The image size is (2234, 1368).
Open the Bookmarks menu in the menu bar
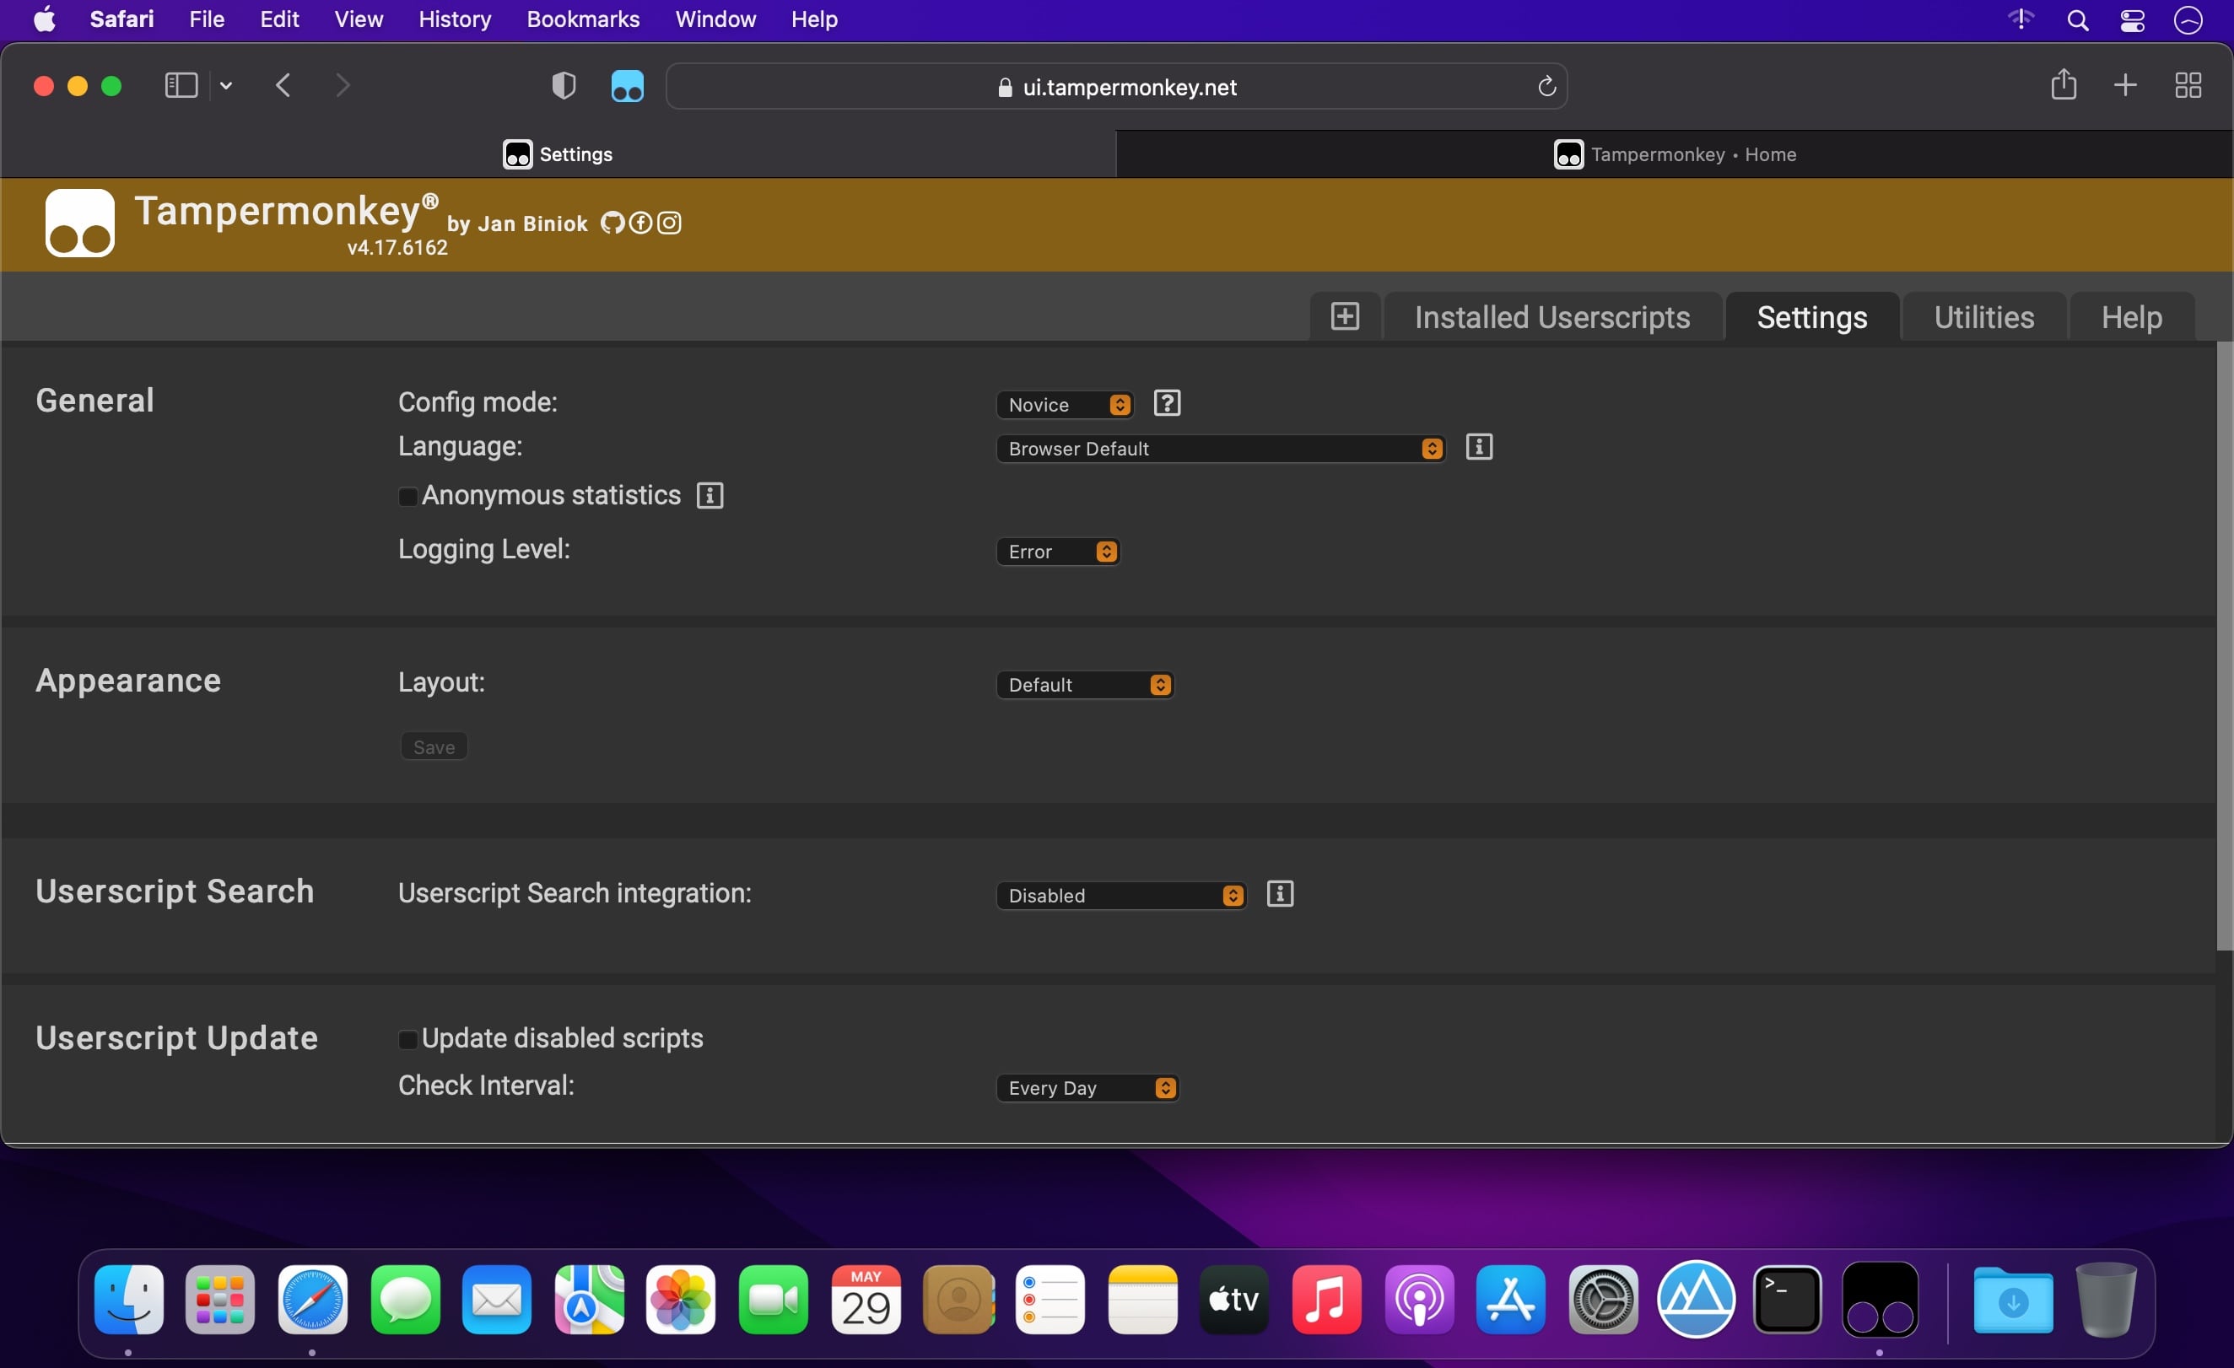point(582,19)
